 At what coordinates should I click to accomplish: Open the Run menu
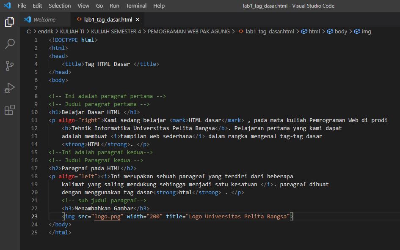coord(114,5)
